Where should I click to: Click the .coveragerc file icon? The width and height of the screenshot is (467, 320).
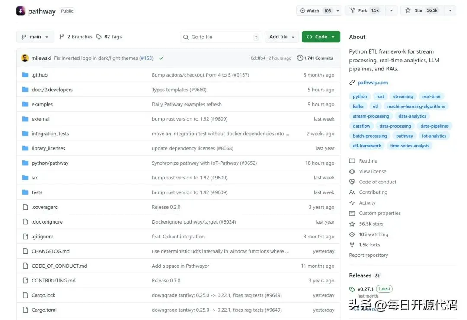26,207
